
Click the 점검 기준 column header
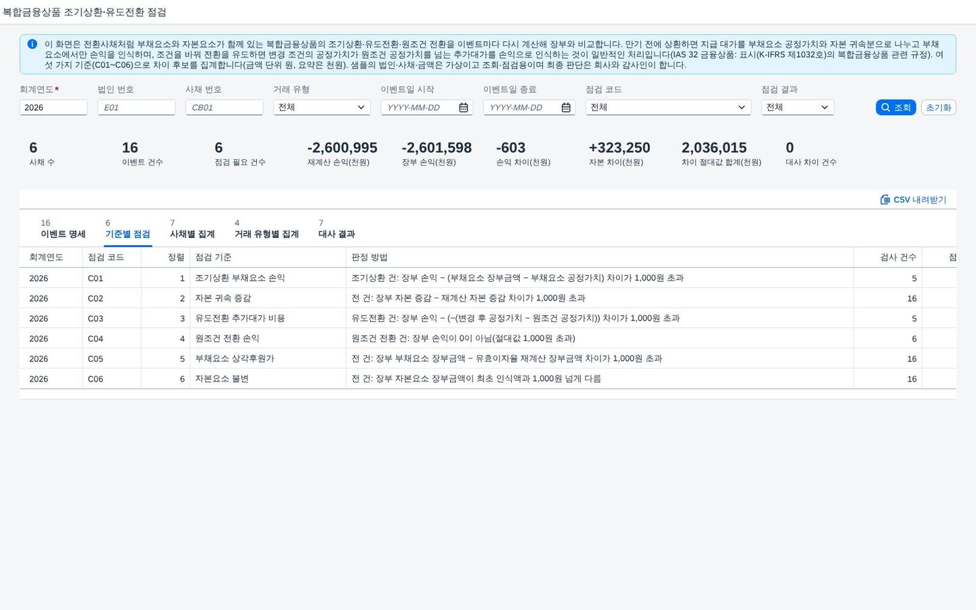point(268,258)
